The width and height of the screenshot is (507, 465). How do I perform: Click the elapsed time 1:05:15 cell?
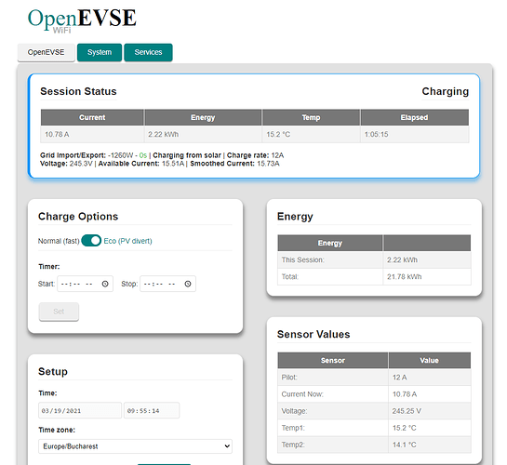(x=415, y=134)
